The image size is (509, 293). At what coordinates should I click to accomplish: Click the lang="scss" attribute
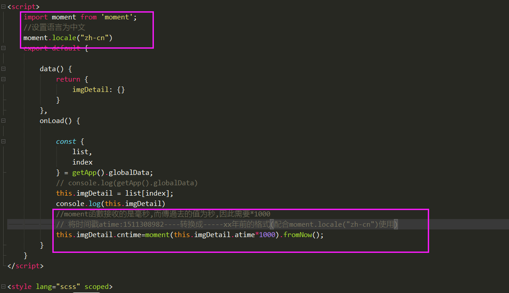(x=58, y=287)
